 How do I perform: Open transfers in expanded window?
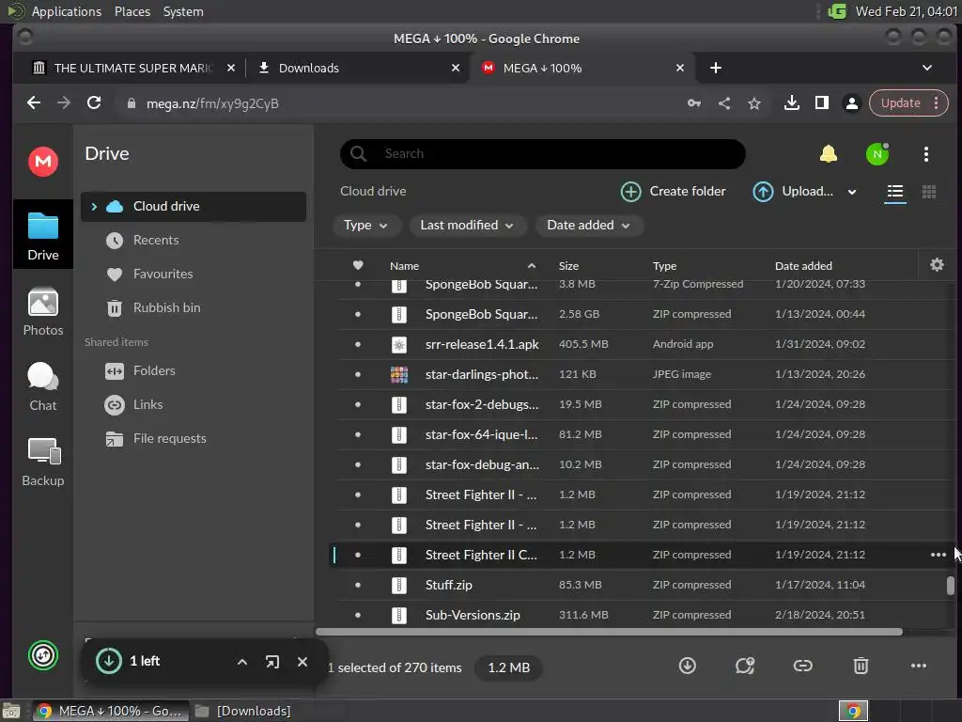pyautogui.click(x=272, y=662)
